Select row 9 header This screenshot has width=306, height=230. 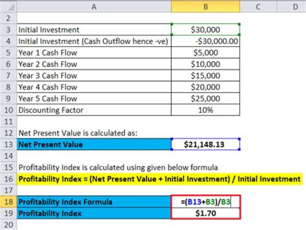click(8, 98)
